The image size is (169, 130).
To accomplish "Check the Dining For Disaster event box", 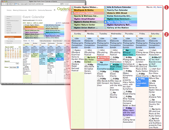I will (99, 57).
